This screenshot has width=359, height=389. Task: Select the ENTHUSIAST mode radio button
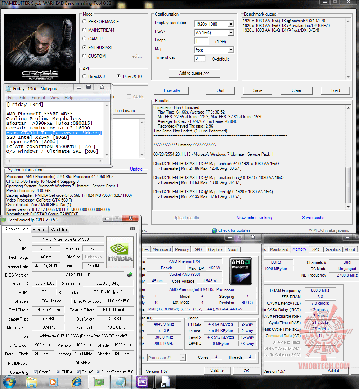(x=84, y=47)
